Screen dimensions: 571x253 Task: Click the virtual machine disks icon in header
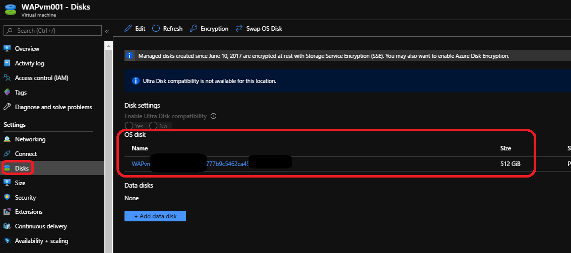[11, 10]
